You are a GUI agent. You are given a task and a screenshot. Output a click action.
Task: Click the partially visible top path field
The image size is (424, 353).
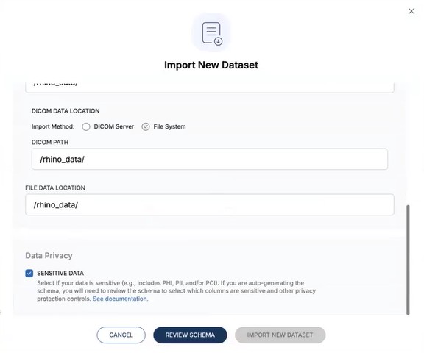coord(210,87)
